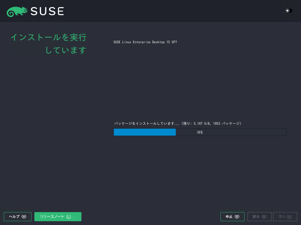301x225 pixels.
Task: Open the ヘルプ (H) help button
Action: [18, 217]
